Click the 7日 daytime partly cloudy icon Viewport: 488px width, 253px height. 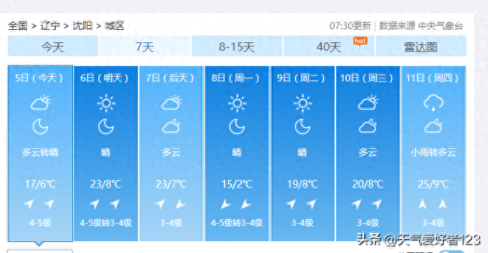coord(171,103)
